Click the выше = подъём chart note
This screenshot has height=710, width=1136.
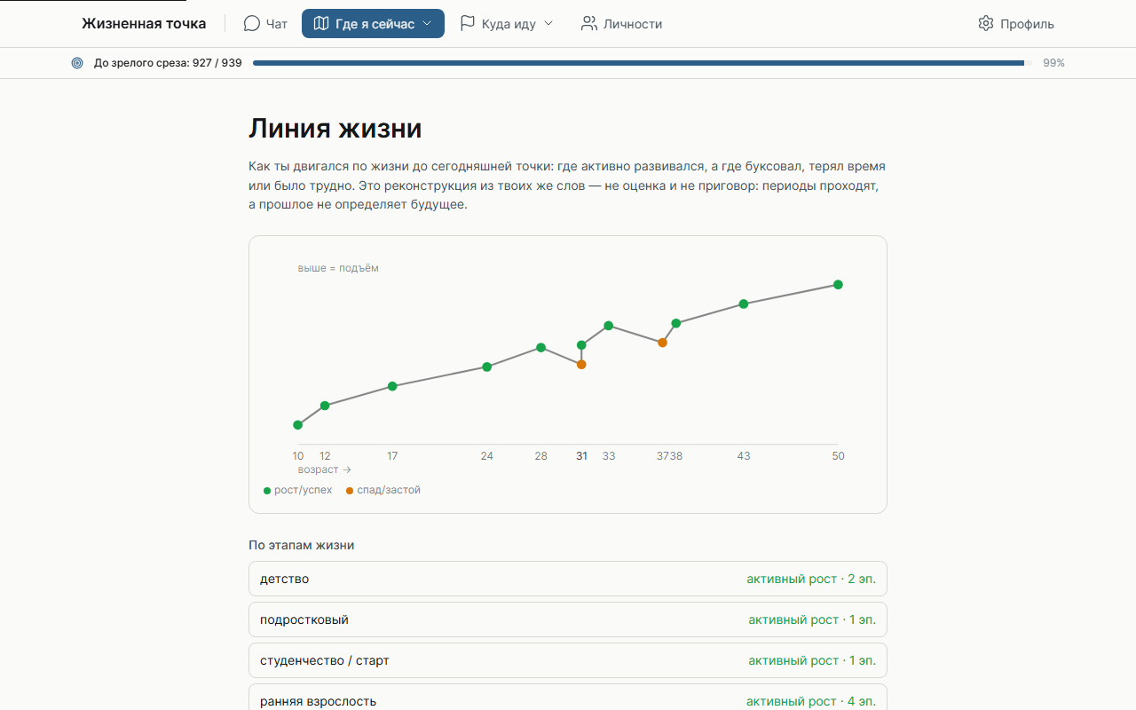(x=338, y=268)
